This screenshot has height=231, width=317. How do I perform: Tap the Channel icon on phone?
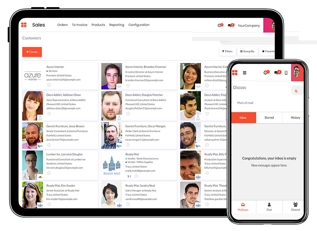[295, 204]
